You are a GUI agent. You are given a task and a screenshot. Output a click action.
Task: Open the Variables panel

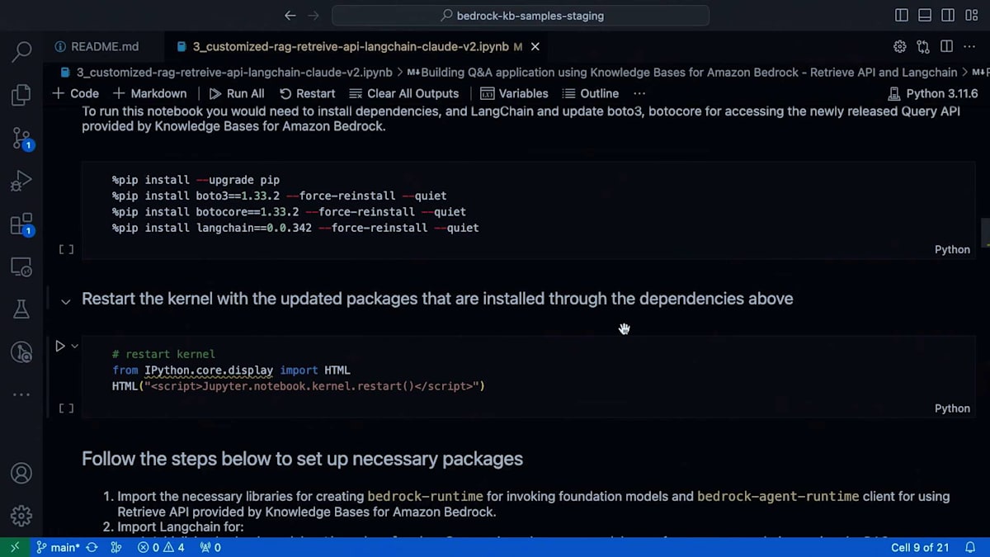[514, 93]
